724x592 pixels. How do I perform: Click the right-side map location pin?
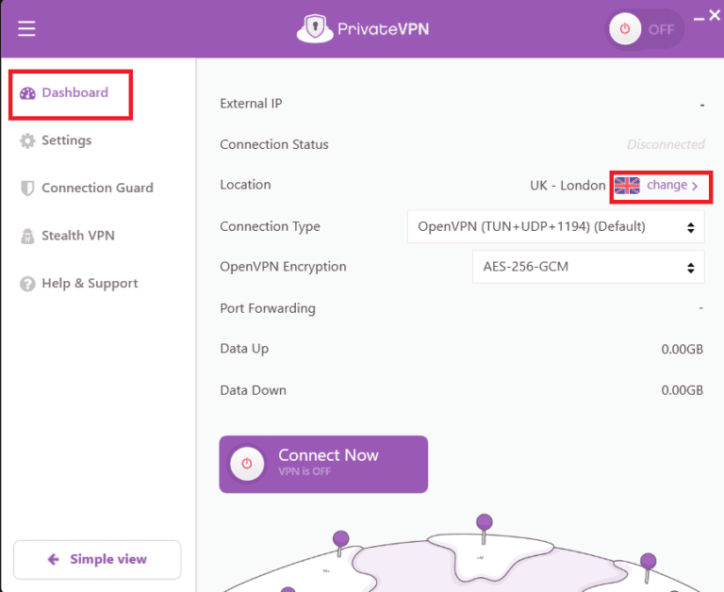point(648,563)
